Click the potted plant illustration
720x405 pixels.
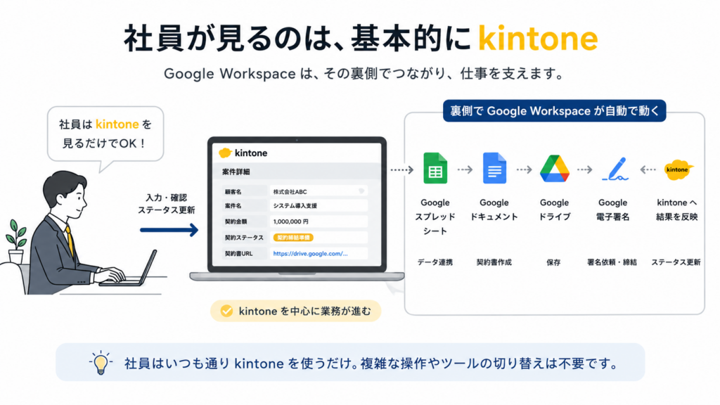[15, 242]
